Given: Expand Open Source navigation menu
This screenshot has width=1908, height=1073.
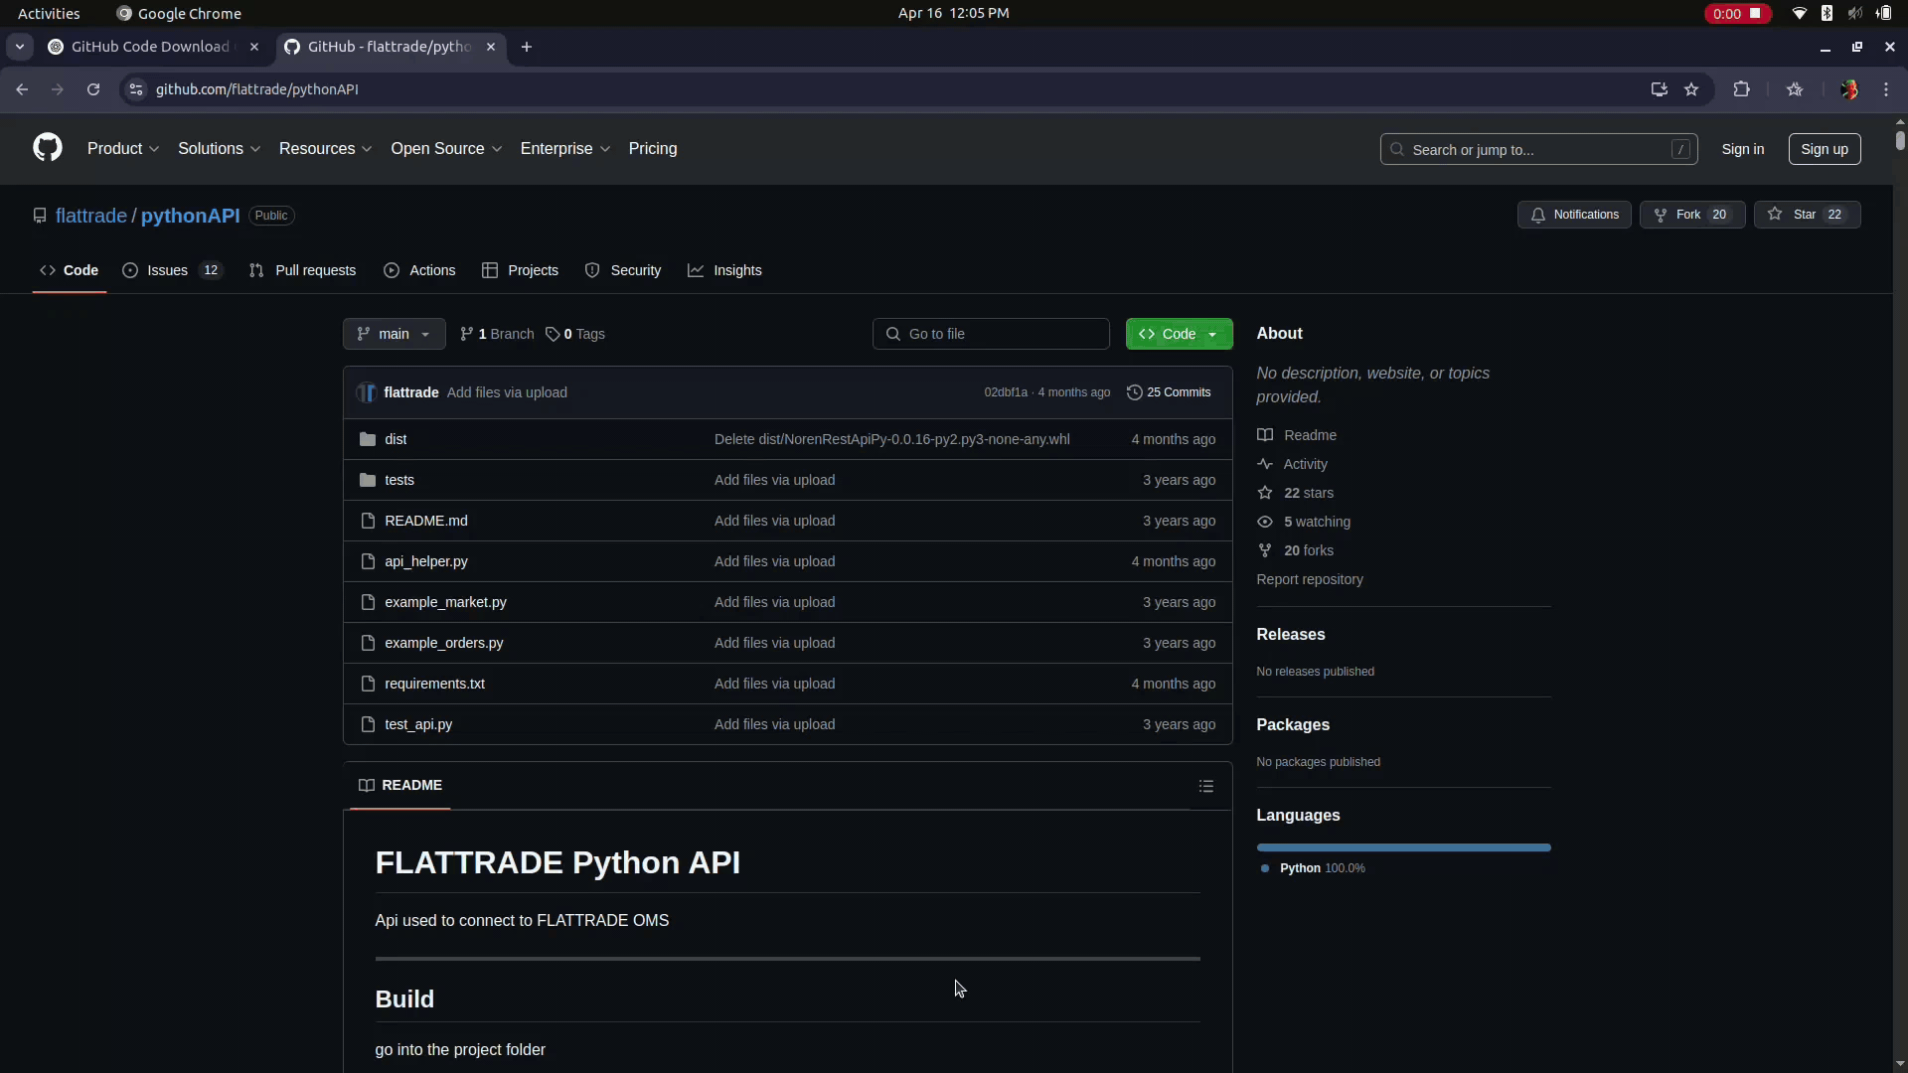Looking at the screenshot, I should 446,148.
